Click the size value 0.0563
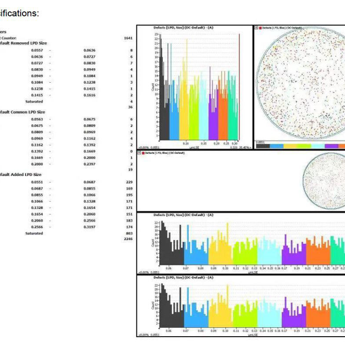Screen dimensions: 345x345 37,119
